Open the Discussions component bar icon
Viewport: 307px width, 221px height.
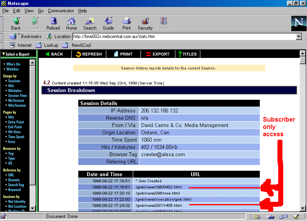283,216
